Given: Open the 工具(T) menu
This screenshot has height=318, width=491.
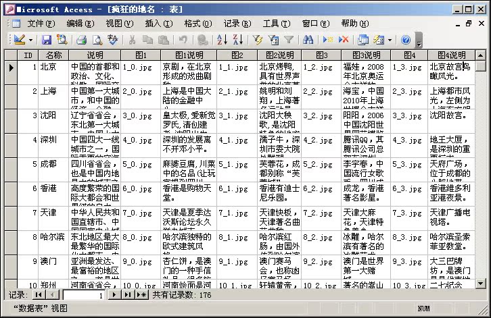Looking at the screenshot, I should tap(277, 24).
